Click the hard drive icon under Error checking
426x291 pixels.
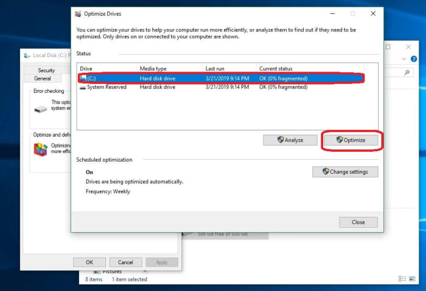(41, 109)
